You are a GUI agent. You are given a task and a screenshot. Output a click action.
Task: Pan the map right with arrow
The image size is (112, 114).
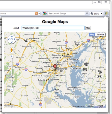[14, 39]
